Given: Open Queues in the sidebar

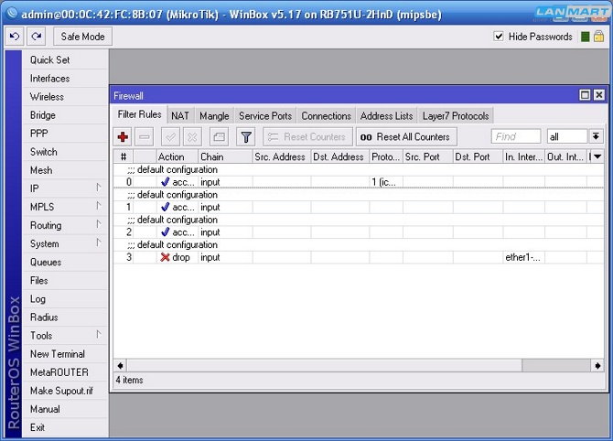Looking at the screenshot, I should coord(65,262).
